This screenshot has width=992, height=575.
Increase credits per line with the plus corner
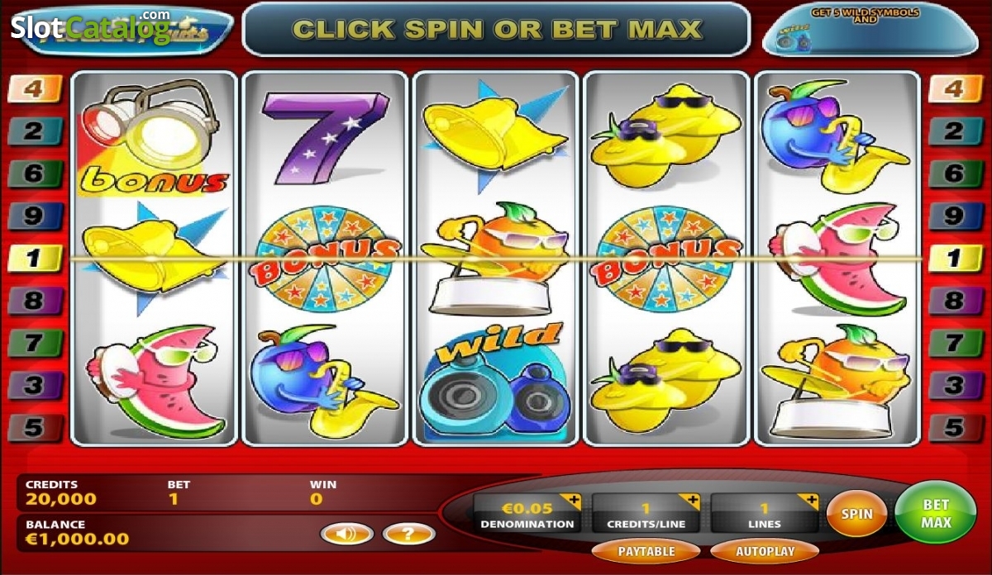689,501
